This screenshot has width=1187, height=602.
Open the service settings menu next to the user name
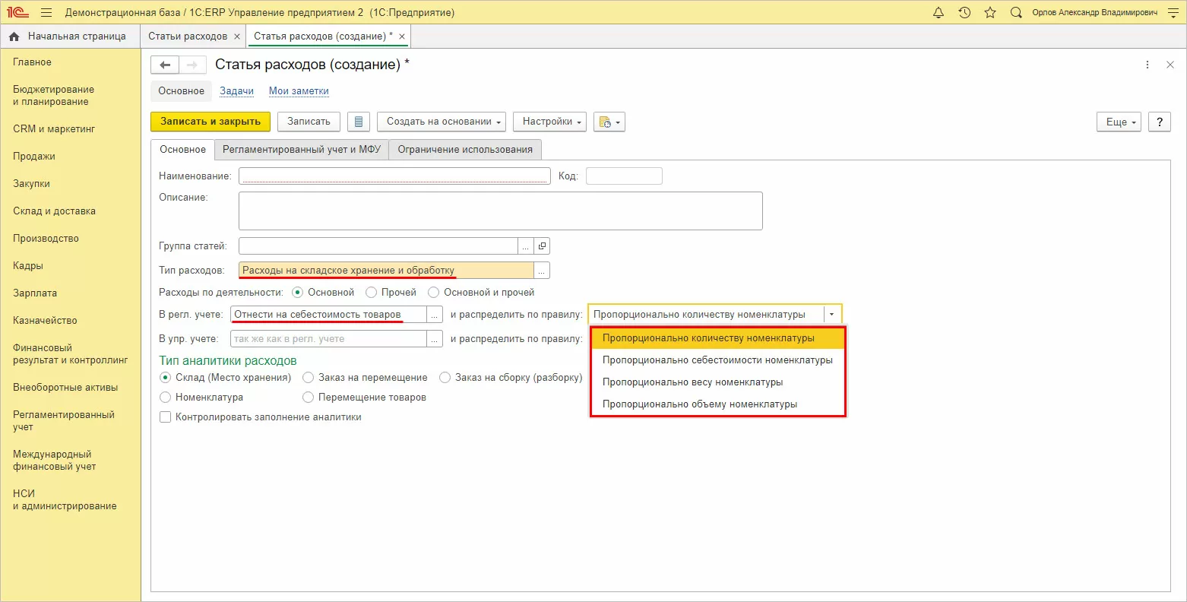(1172, 13)
